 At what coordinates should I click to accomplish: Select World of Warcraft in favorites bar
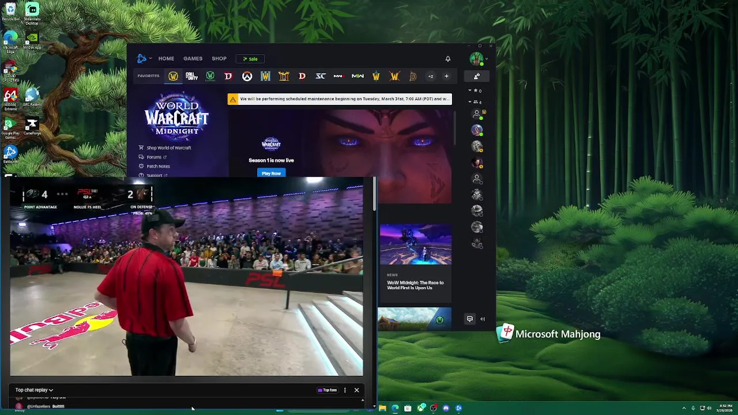173,76
